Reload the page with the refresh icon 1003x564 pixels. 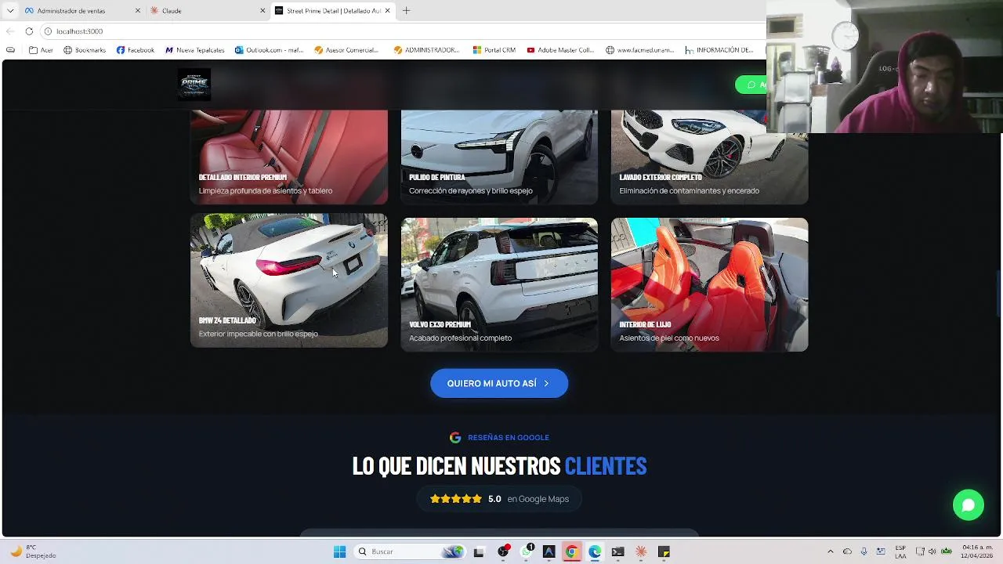[x=29, y=31]
